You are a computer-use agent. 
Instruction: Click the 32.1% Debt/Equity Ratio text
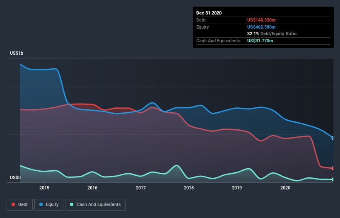coord(272,34)
